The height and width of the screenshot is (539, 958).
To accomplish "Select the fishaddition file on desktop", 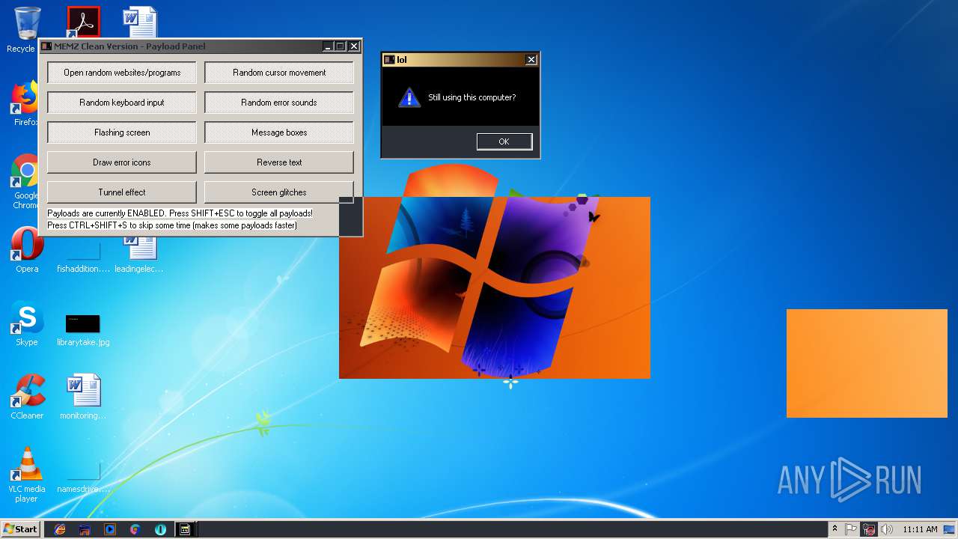I will coord(83,256).
